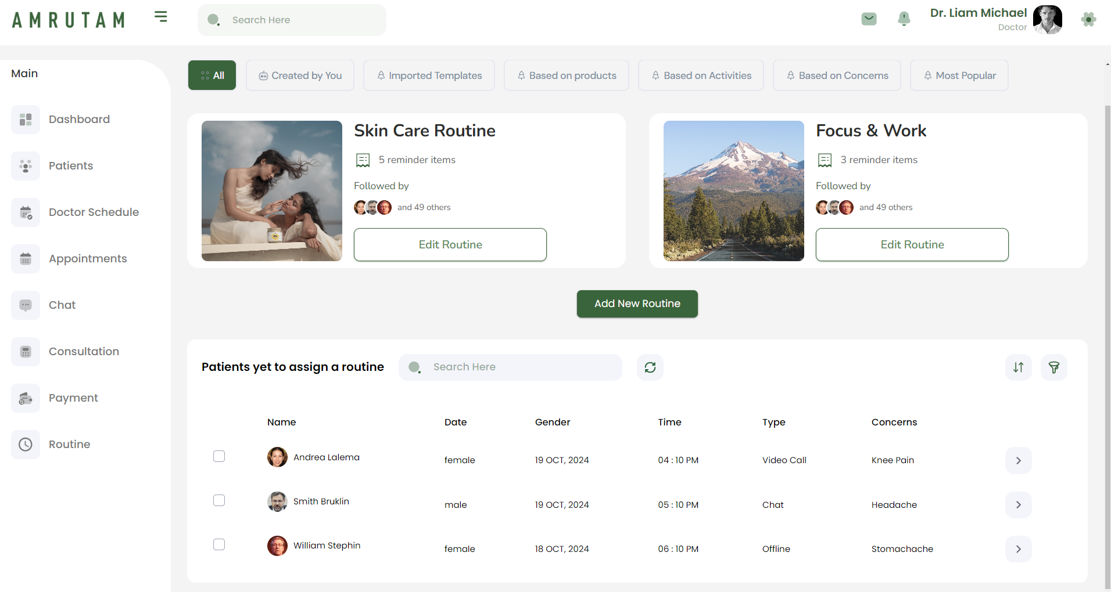Click William Stephin's avatar

pos(277,546)
